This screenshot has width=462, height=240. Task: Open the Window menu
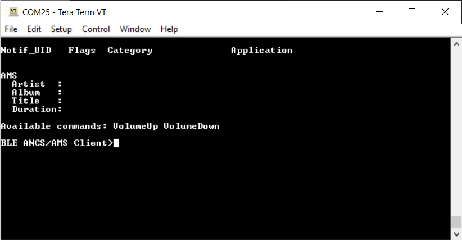pyautogui.click(x=135, y=29)
